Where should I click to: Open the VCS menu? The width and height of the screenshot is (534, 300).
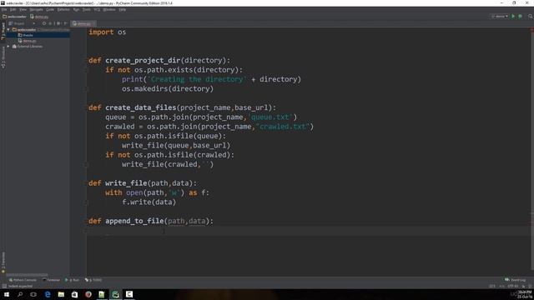click(97, 10)
